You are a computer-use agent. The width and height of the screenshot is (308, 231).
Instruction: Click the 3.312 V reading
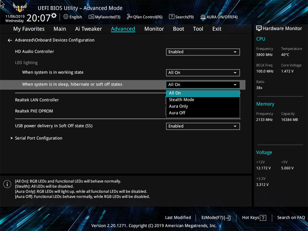(x=262, y=185)
